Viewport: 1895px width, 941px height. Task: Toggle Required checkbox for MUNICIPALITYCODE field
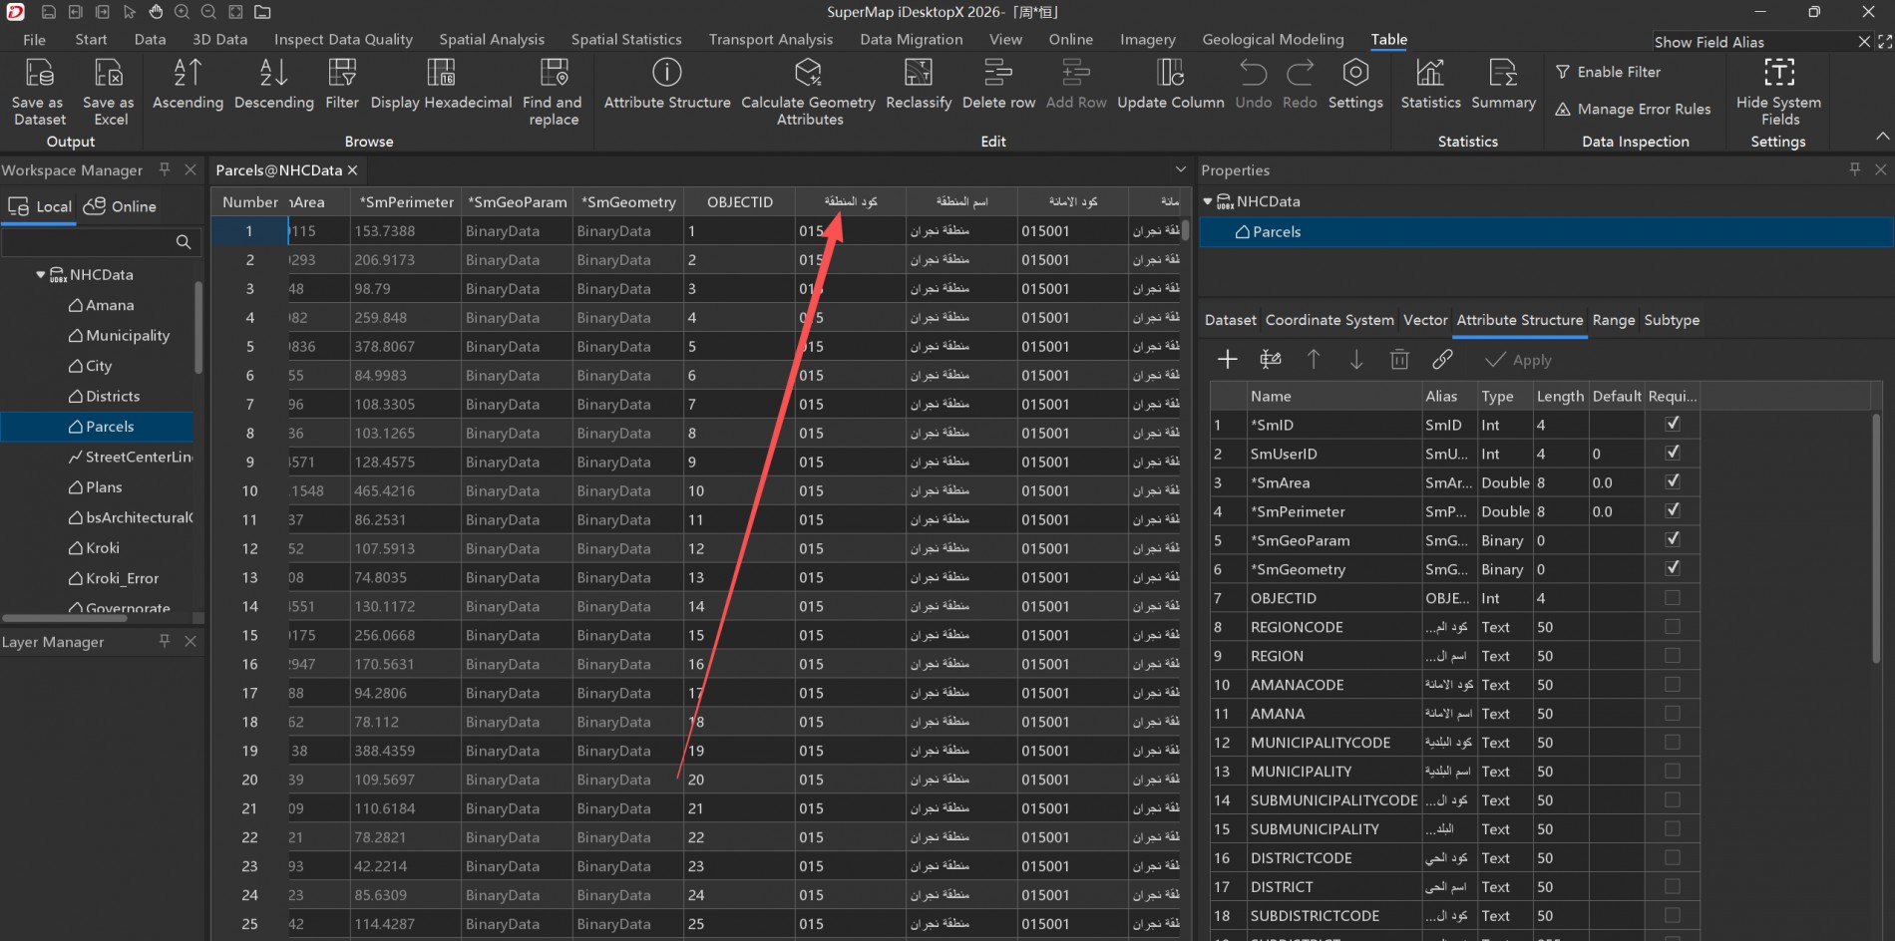1673,743
